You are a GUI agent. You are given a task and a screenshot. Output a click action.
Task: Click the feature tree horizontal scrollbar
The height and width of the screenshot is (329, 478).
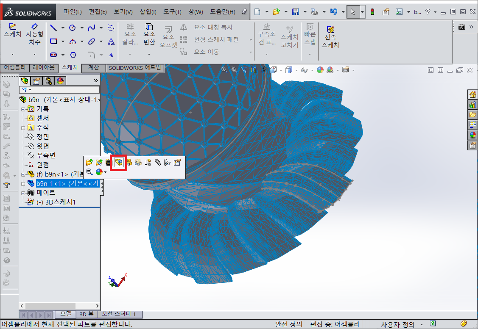coord(59,306)
